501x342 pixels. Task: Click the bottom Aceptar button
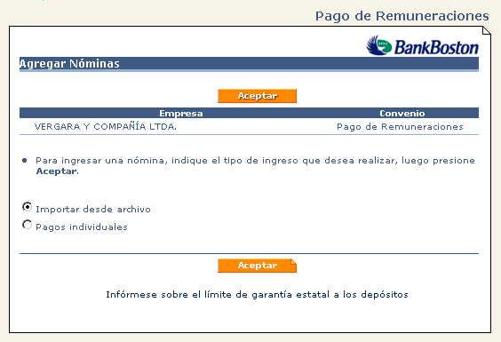tap(257, 266)
